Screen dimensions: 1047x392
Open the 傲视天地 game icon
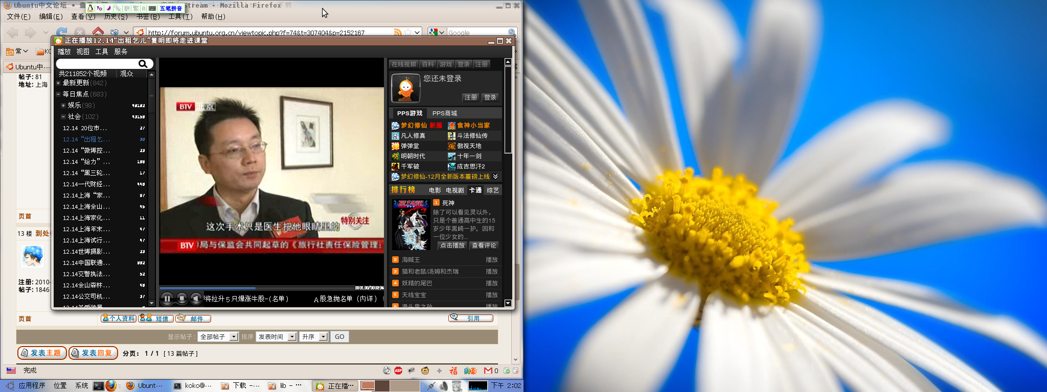(x=451, y=146)
